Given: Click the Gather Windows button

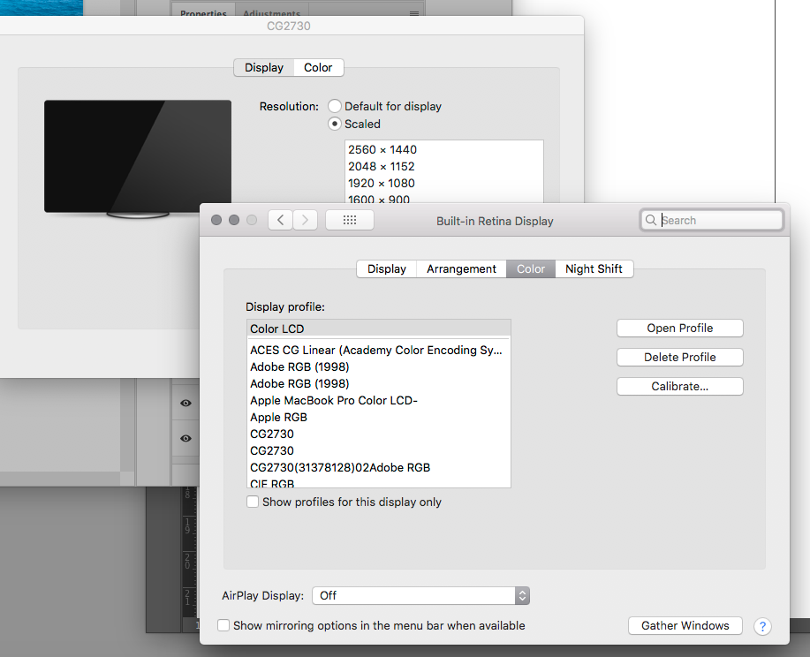Looking at the screenshot, I should pos(685,625).
